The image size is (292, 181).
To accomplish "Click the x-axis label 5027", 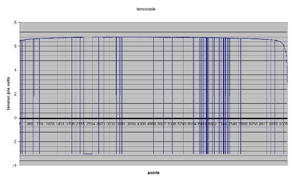I will click(162, 124).
